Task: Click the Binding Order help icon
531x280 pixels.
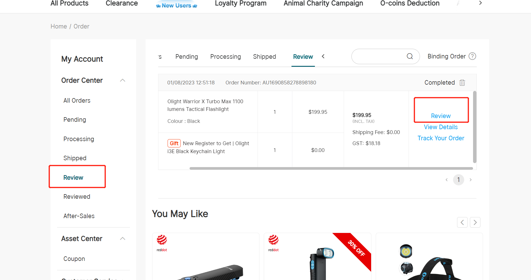Action: (x=472, y=56)
